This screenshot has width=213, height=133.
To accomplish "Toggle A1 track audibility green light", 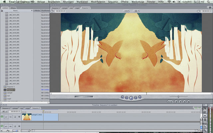I will [2, 126].
